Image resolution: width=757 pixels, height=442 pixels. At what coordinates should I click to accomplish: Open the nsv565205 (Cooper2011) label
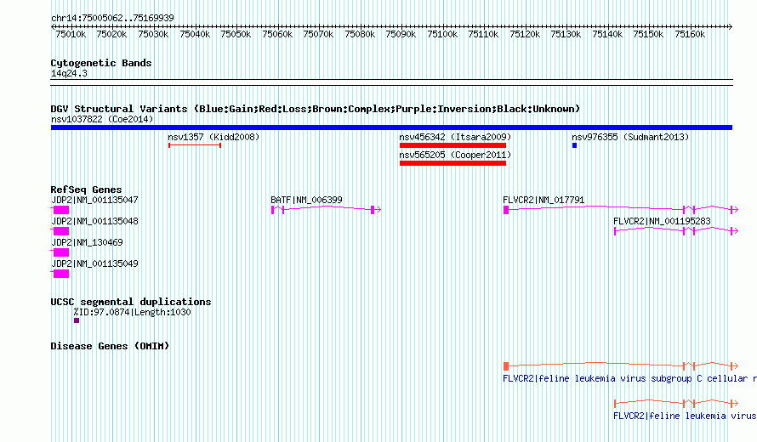coord(455,155)
